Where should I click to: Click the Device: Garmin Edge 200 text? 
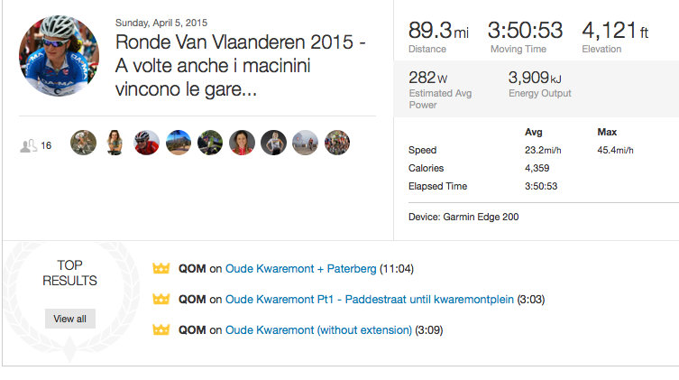(463, 217)
